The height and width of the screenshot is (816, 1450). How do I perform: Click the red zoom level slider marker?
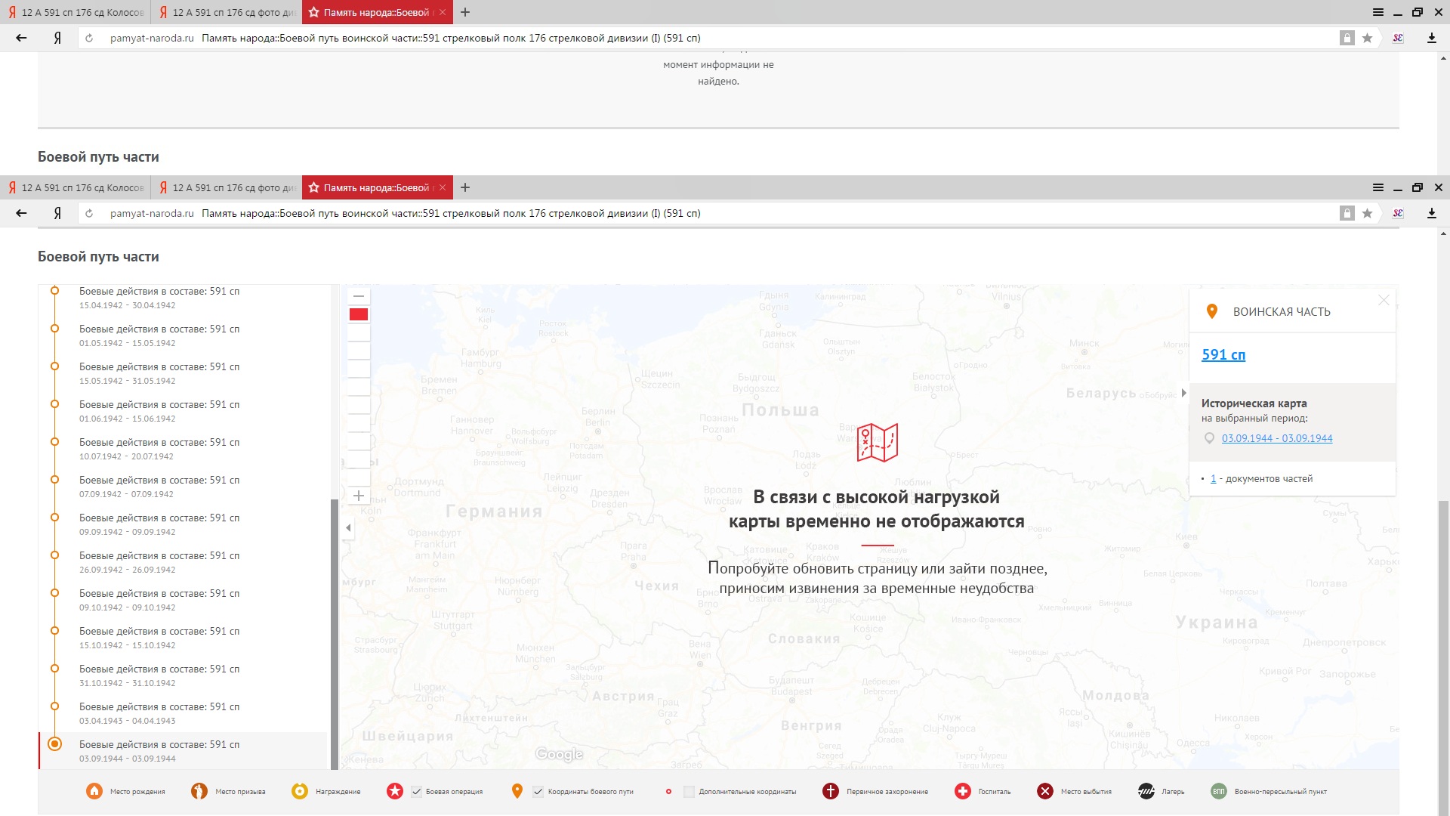pyautogui.click(x=359, y=314)
